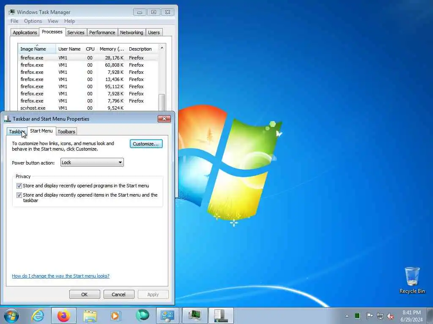
Task: Toggle store recently opened programs checkbox
Action: (x=19, y=186)
